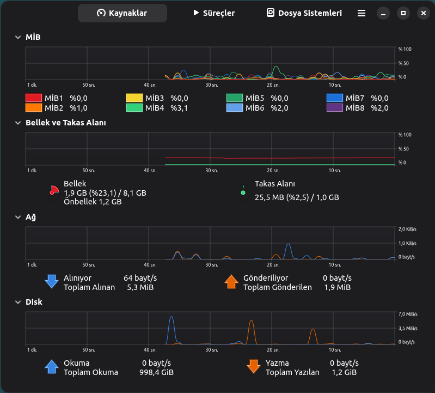Click the orange Gönderiliyor upload arrow
Image resolution: width=435 pixels, height=393 pixels.
pos(231,281)
